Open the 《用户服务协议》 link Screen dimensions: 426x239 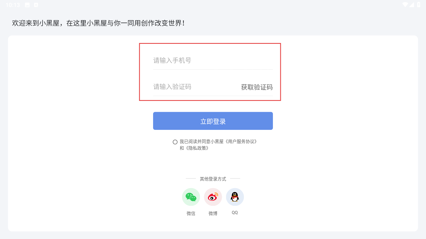[241, 142]
